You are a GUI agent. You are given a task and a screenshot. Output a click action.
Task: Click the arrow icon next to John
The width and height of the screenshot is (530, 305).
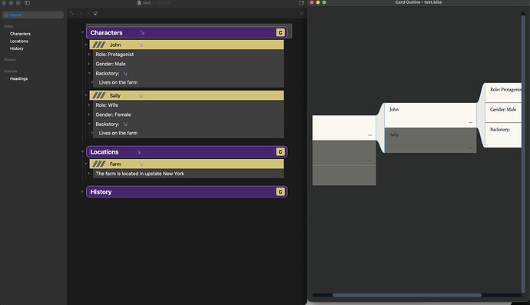141,45
